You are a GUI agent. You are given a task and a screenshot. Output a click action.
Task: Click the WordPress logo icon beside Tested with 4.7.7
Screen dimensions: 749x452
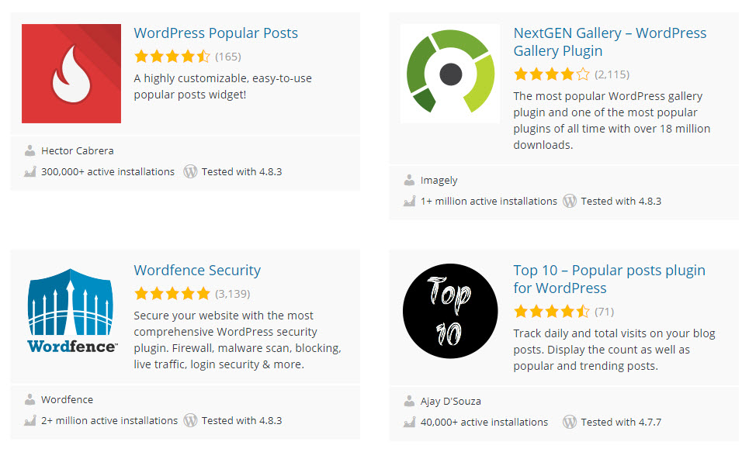(570, 422)
